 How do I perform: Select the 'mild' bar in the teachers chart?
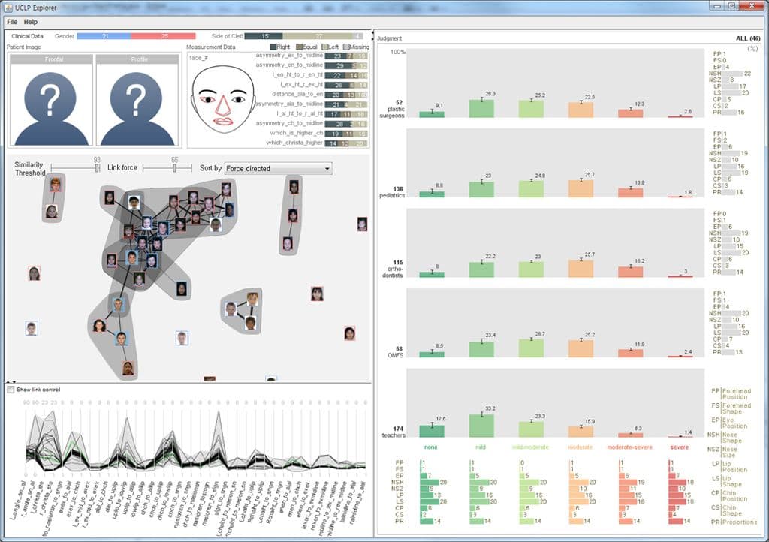[481, 425]
